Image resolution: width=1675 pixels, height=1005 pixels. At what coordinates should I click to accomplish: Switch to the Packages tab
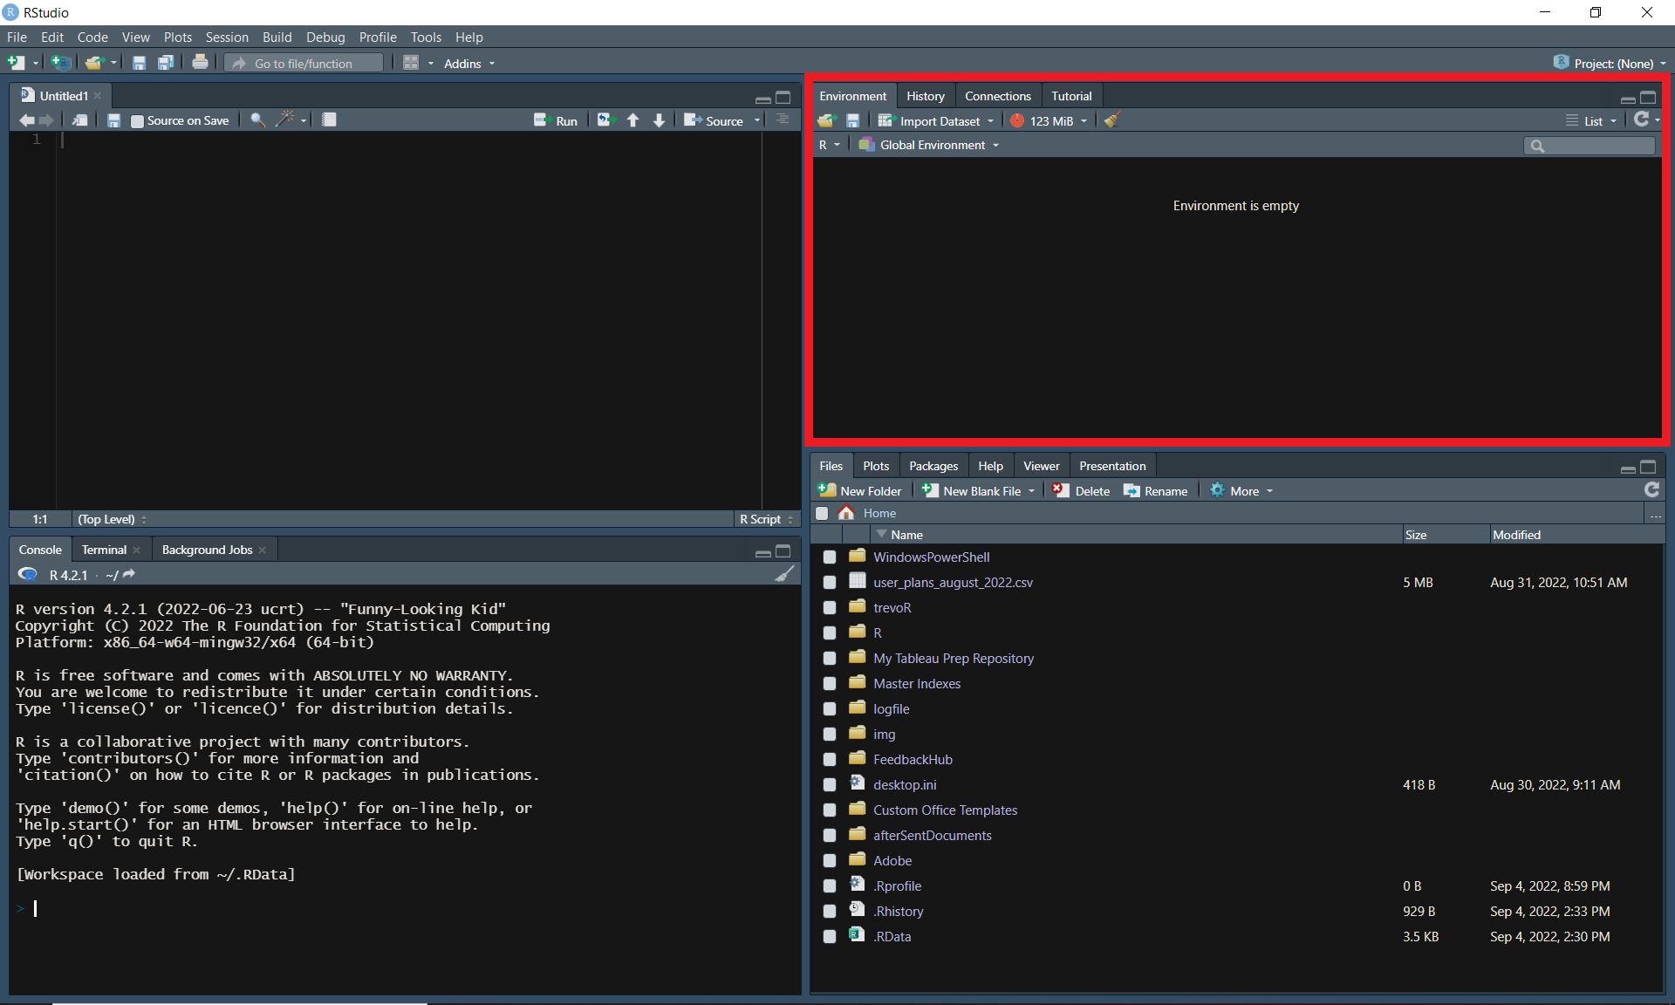click(933, 466)
